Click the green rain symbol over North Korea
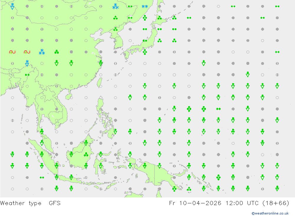 (115, 29)
